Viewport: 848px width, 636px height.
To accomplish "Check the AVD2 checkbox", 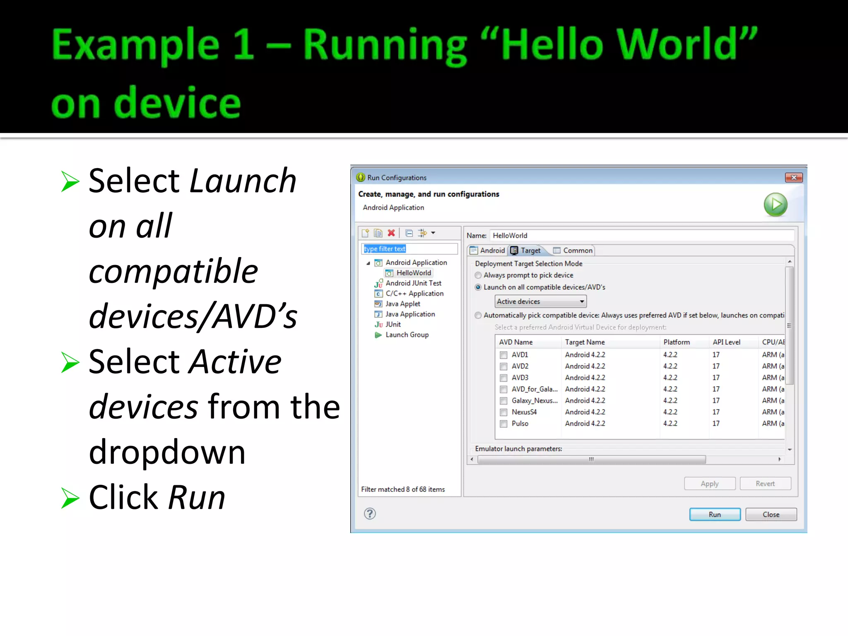I will [503, 366].
